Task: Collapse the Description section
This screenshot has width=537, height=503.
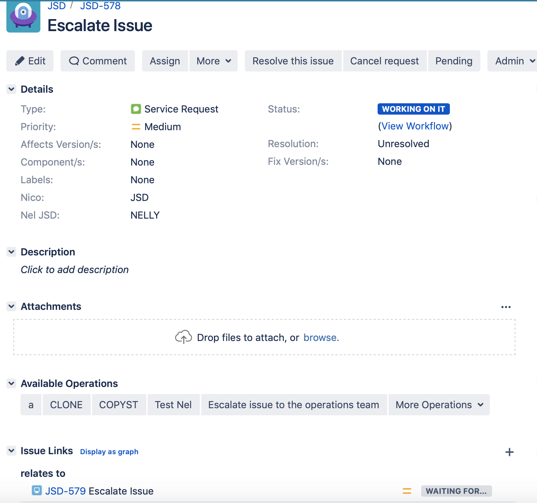Action: coord(11,251)
